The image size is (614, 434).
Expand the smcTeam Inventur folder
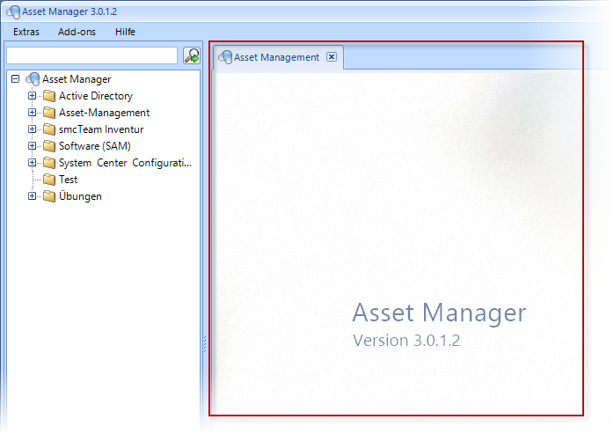33,129
